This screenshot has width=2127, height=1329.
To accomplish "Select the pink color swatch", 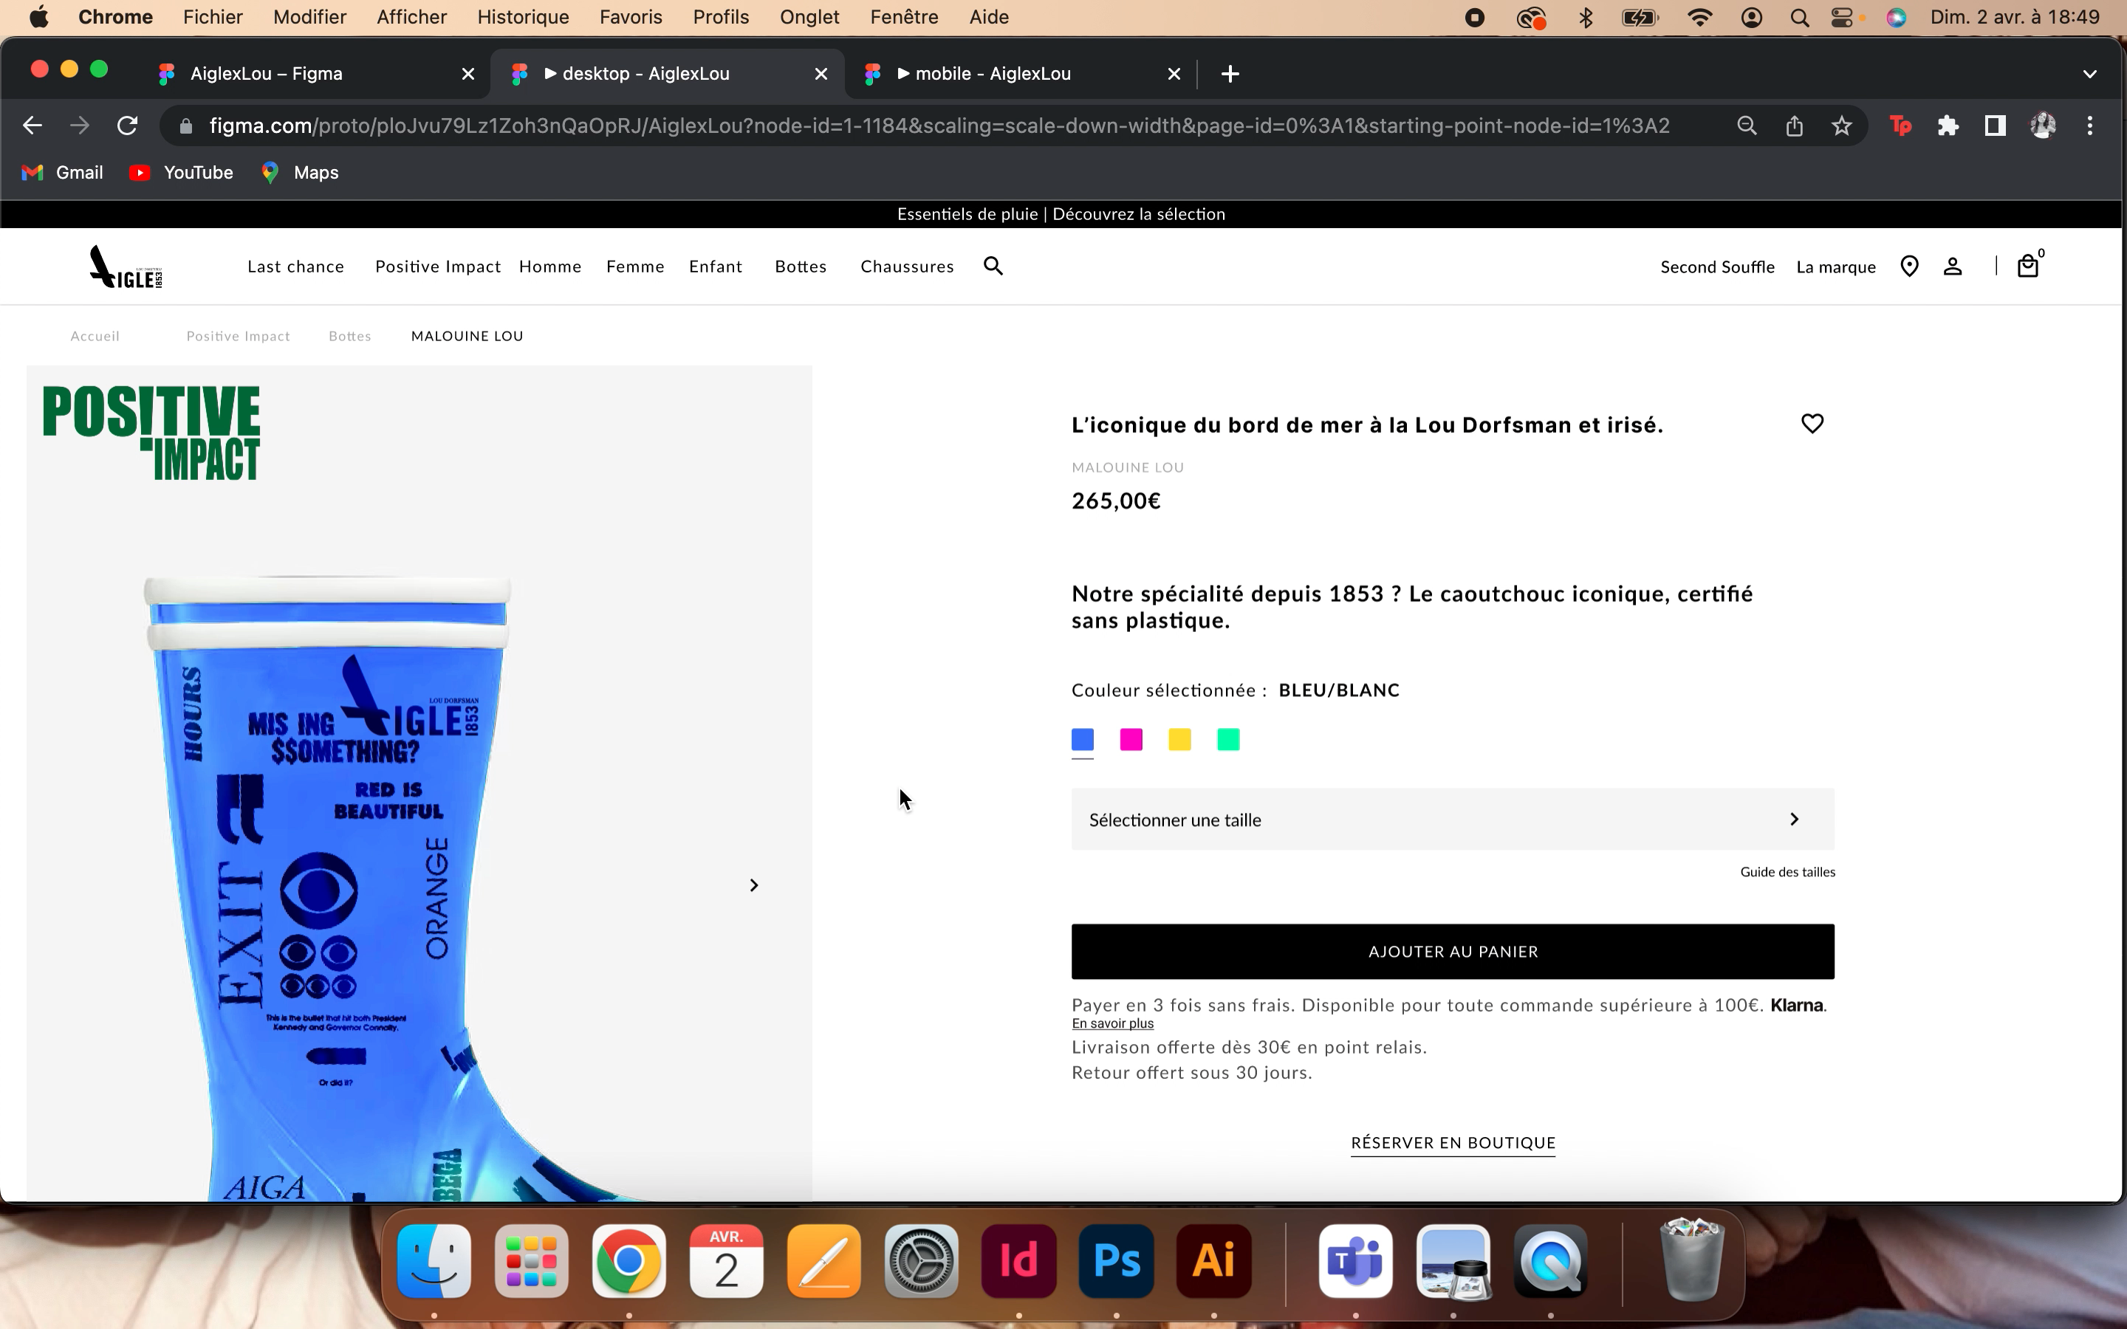I will 1130,740.
